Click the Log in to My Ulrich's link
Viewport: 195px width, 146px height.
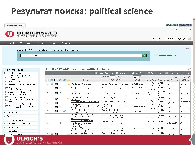click(x=181, y=29)
